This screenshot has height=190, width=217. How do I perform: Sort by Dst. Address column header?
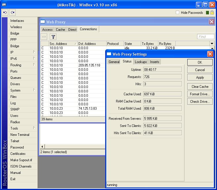tap(92, 43)
